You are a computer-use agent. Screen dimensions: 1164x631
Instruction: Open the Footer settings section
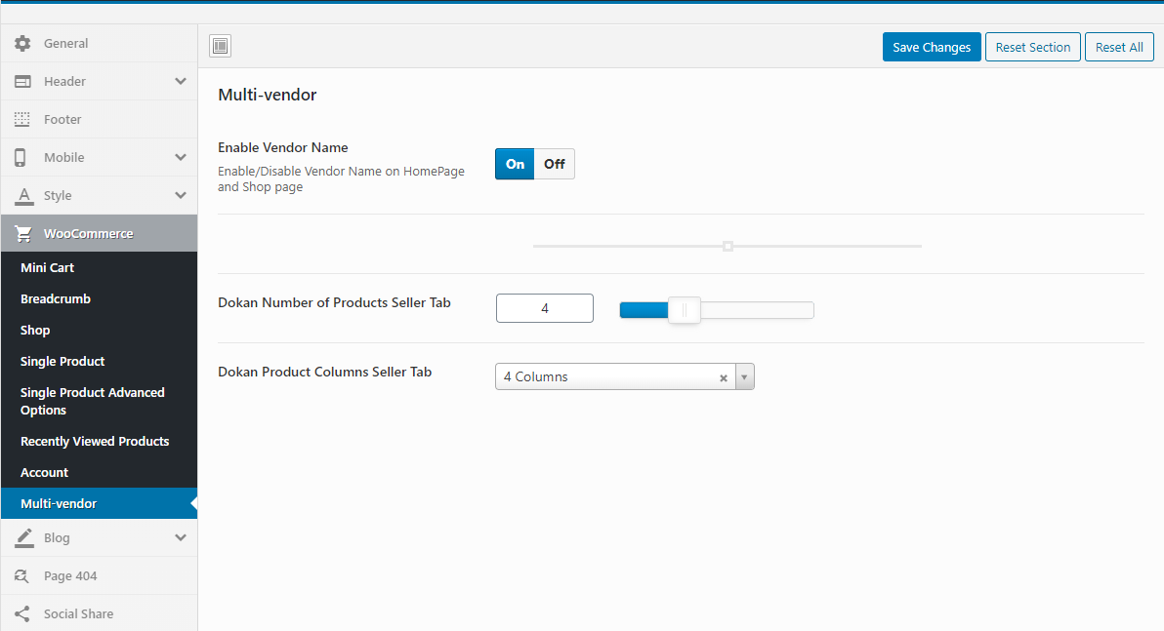click(100, 119)
